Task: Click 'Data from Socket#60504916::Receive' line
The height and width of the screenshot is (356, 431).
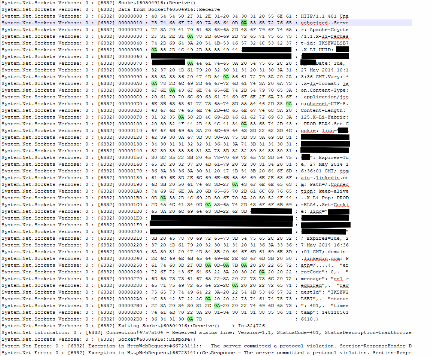Action: coord(111,9)
